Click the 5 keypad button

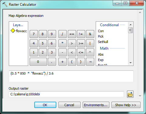tap(43, 43)
